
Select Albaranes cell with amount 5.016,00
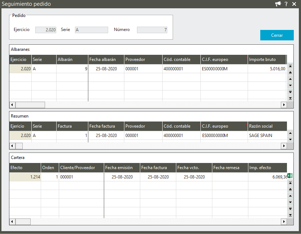(267, 69)
